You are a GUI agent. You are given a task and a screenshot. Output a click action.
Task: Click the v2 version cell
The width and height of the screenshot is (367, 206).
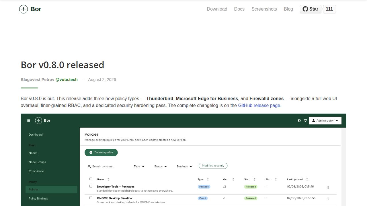(225, 187)
